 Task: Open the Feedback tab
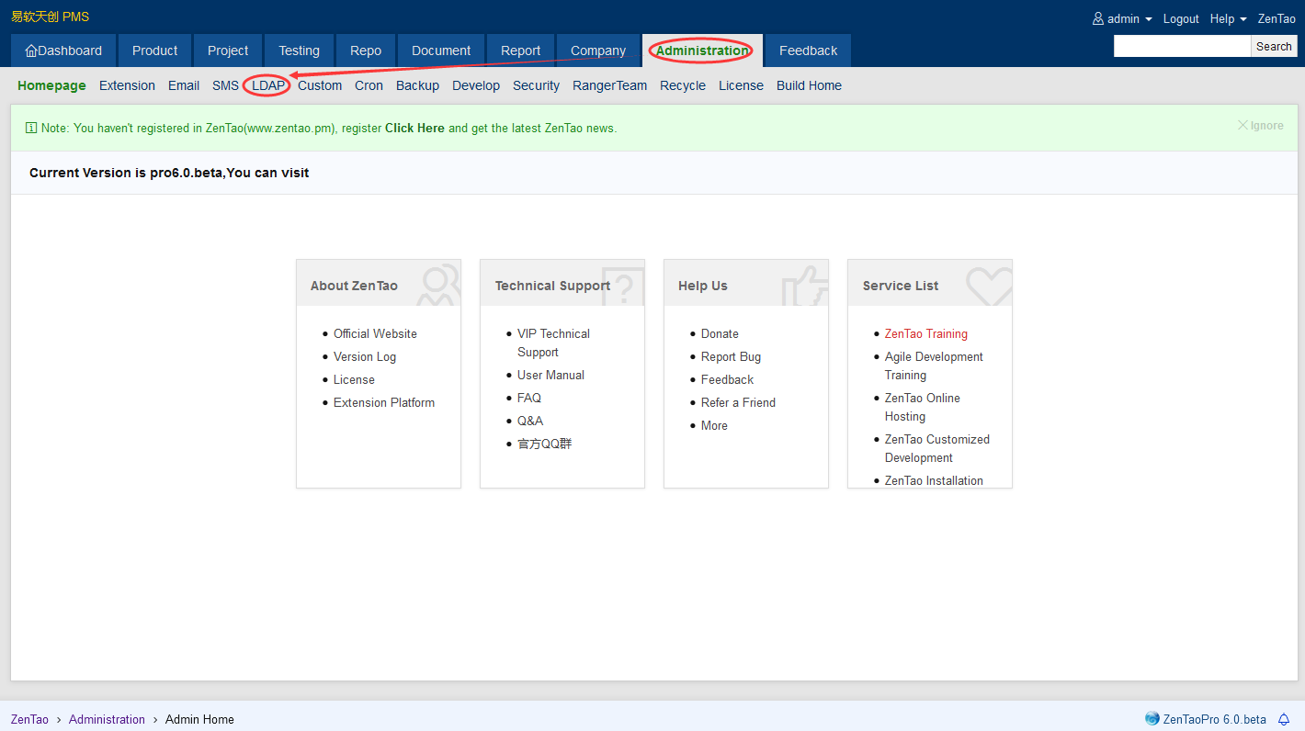pyautogui.click(x=808, y=51)
